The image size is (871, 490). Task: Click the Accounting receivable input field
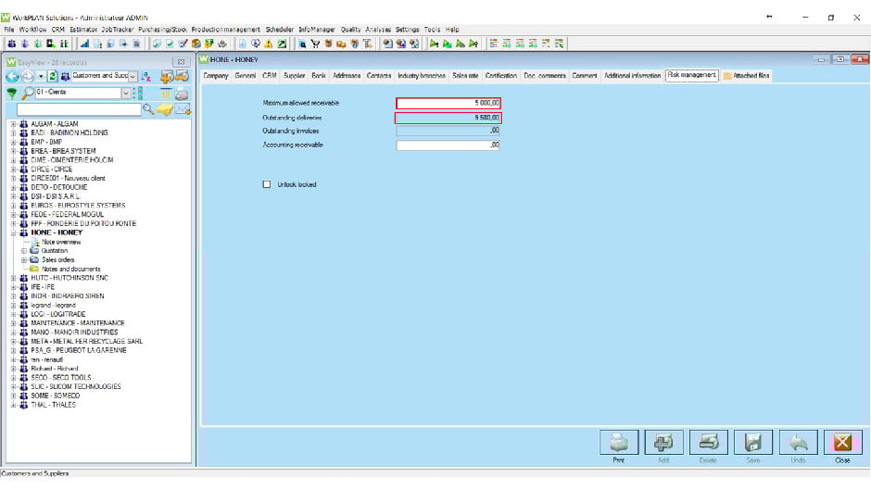tap(448, 145)
